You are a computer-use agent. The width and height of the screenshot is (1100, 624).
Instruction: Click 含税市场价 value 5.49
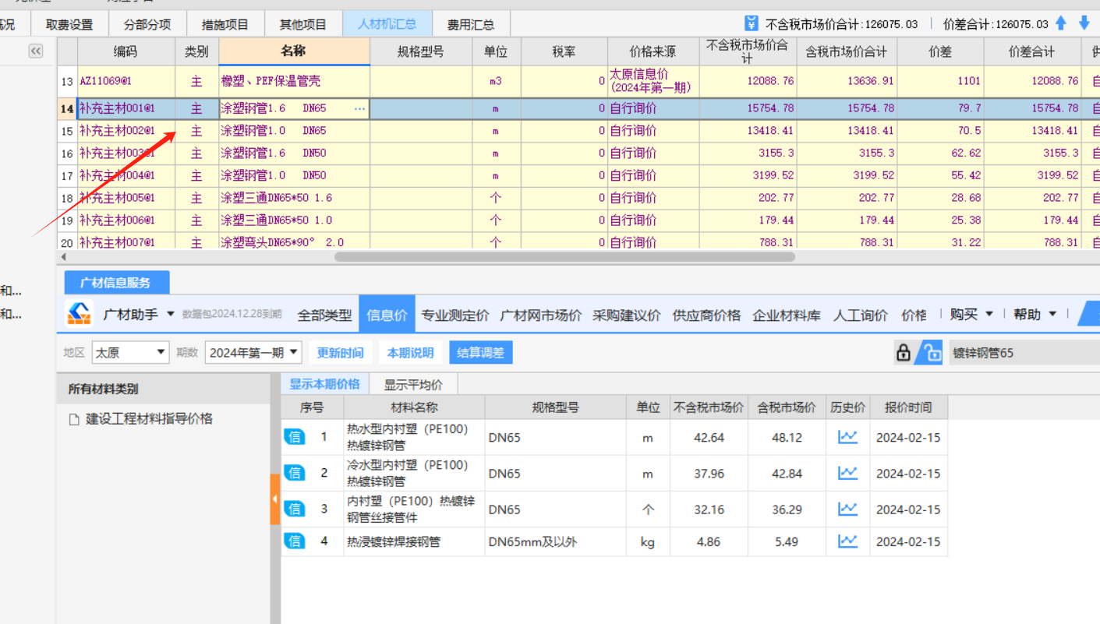tap(787, 541)
